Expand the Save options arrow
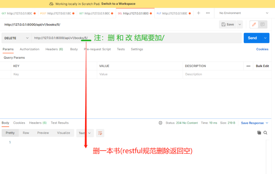Image resolution: width=275 pixels, height=174 pixels. coord(240,25)
